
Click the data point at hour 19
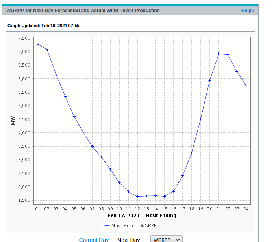click(x=201, y=119)
